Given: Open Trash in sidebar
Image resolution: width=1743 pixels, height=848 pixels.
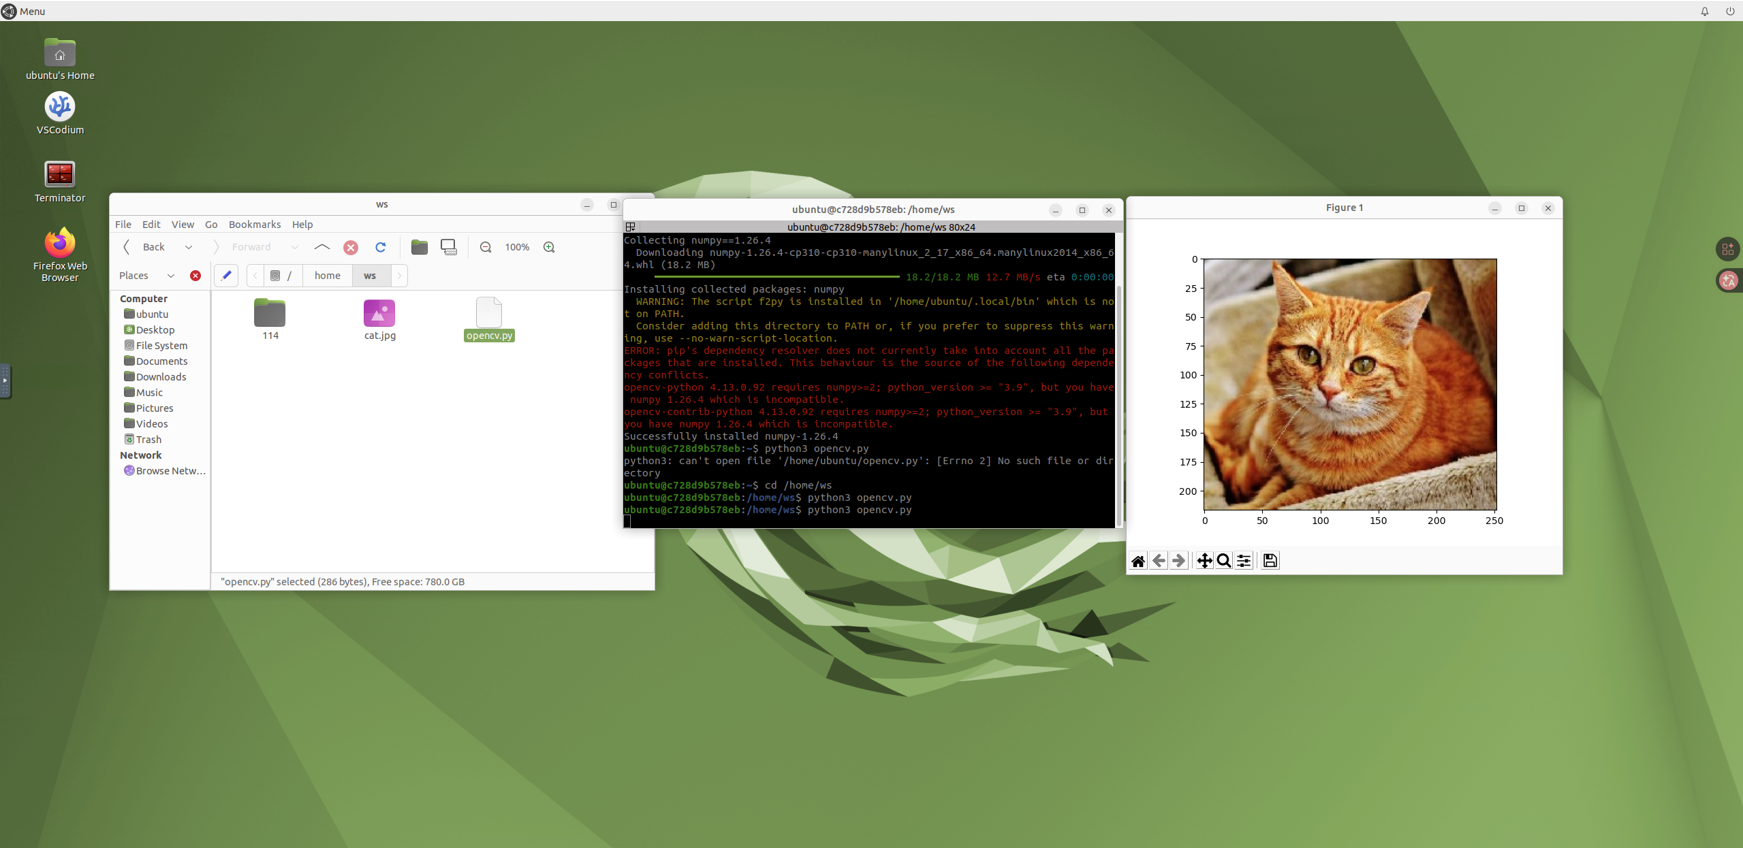Looking at the screenshot, I should (148, 440).
